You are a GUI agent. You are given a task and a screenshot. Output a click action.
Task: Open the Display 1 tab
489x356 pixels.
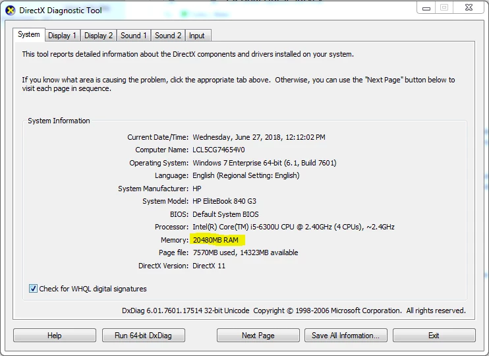tap(62, 36)
